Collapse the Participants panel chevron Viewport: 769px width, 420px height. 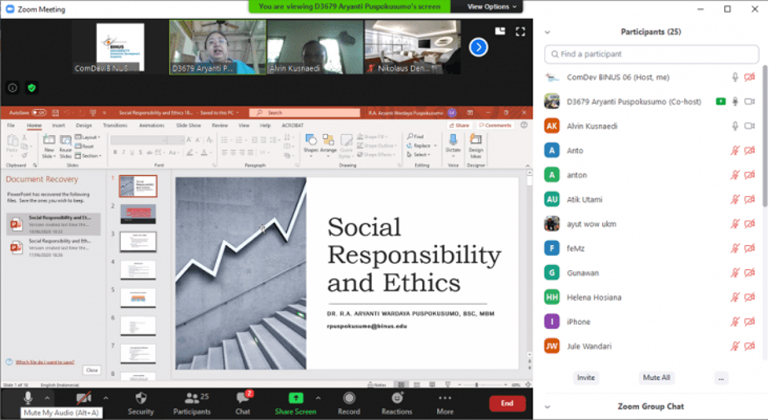point(548,32)
